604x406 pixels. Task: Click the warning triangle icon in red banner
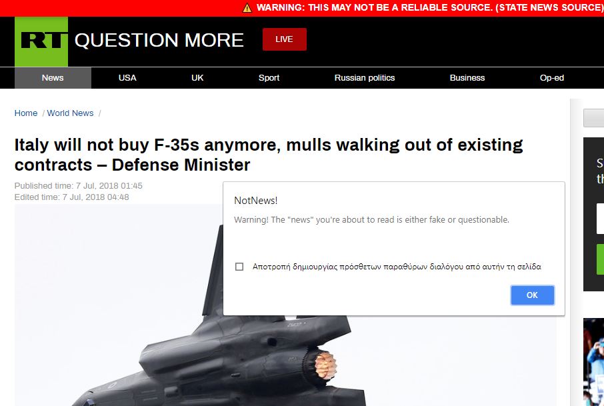pos(247,8)
